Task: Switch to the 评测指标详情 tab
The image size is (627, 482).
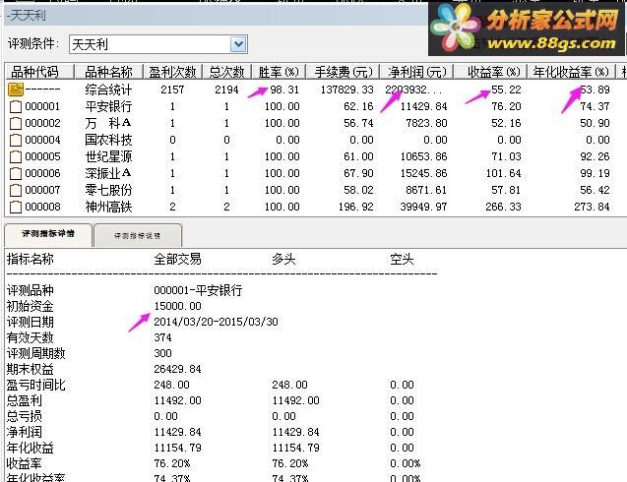Action: (x=48, y=234)
